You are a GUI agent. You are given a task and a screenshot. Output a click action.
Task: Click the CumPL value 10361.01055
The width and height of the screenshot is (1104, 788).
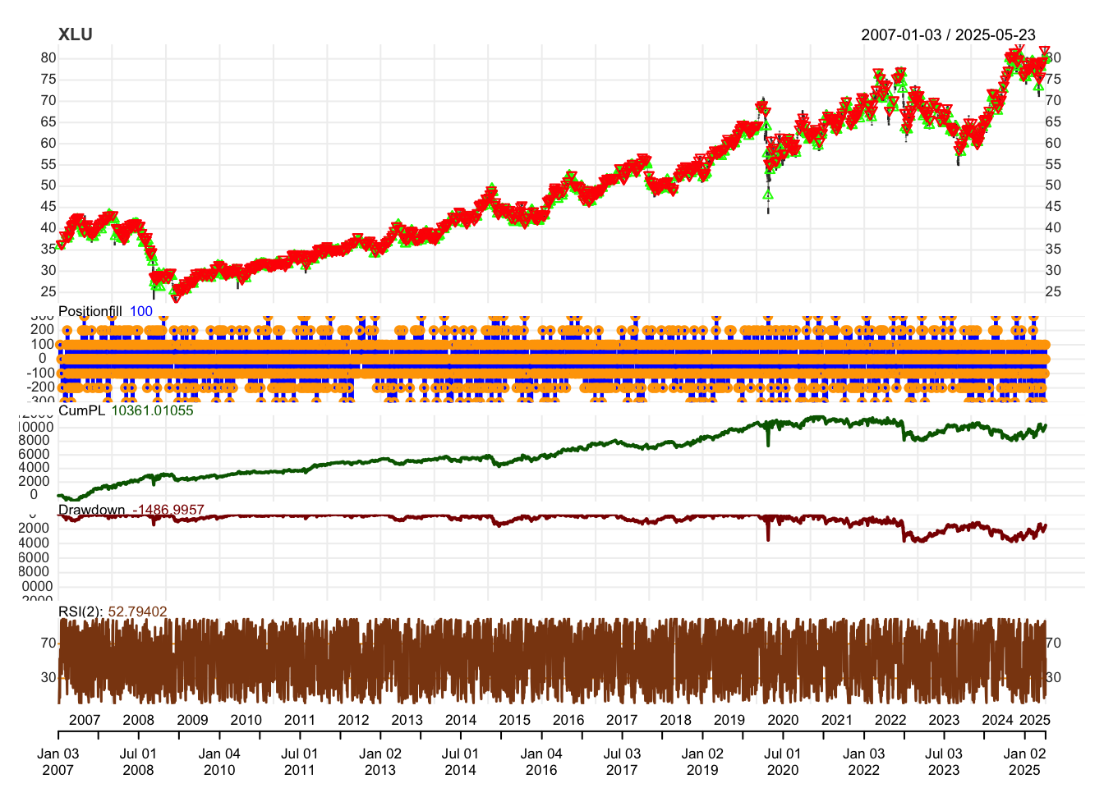tap(153, 410)
